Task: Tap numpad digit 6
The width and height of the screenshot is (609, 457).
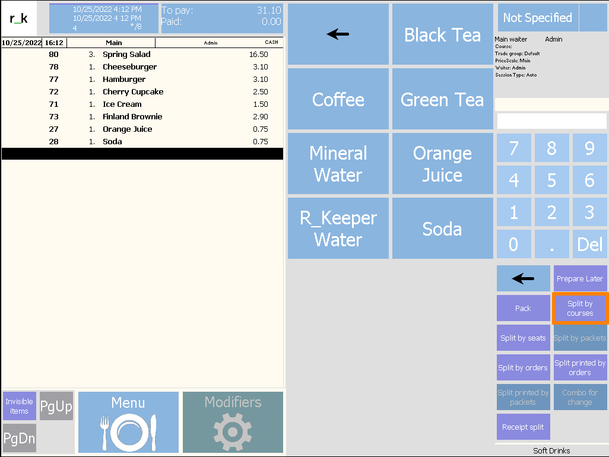Action: tap(589, 180)
